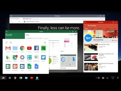Click the launcher search magnifier icon
Image resolution: width=121 pixels, height=91 pixels.
[11, 42]
